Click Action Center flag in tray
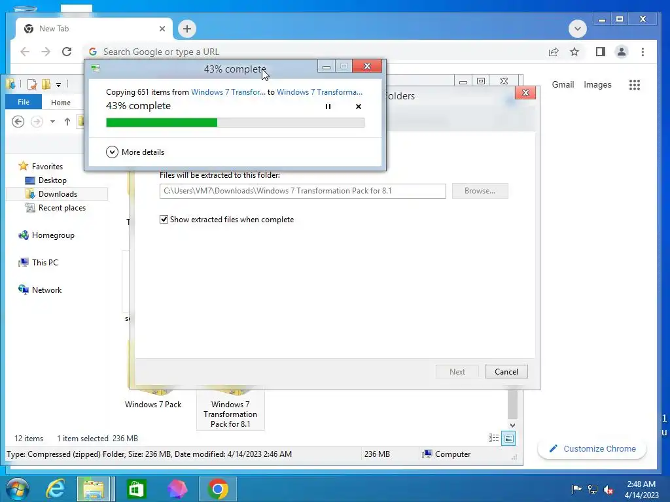The width and height of the screenshot is (670, 502). pyautogui.click(x=576, y=489)
